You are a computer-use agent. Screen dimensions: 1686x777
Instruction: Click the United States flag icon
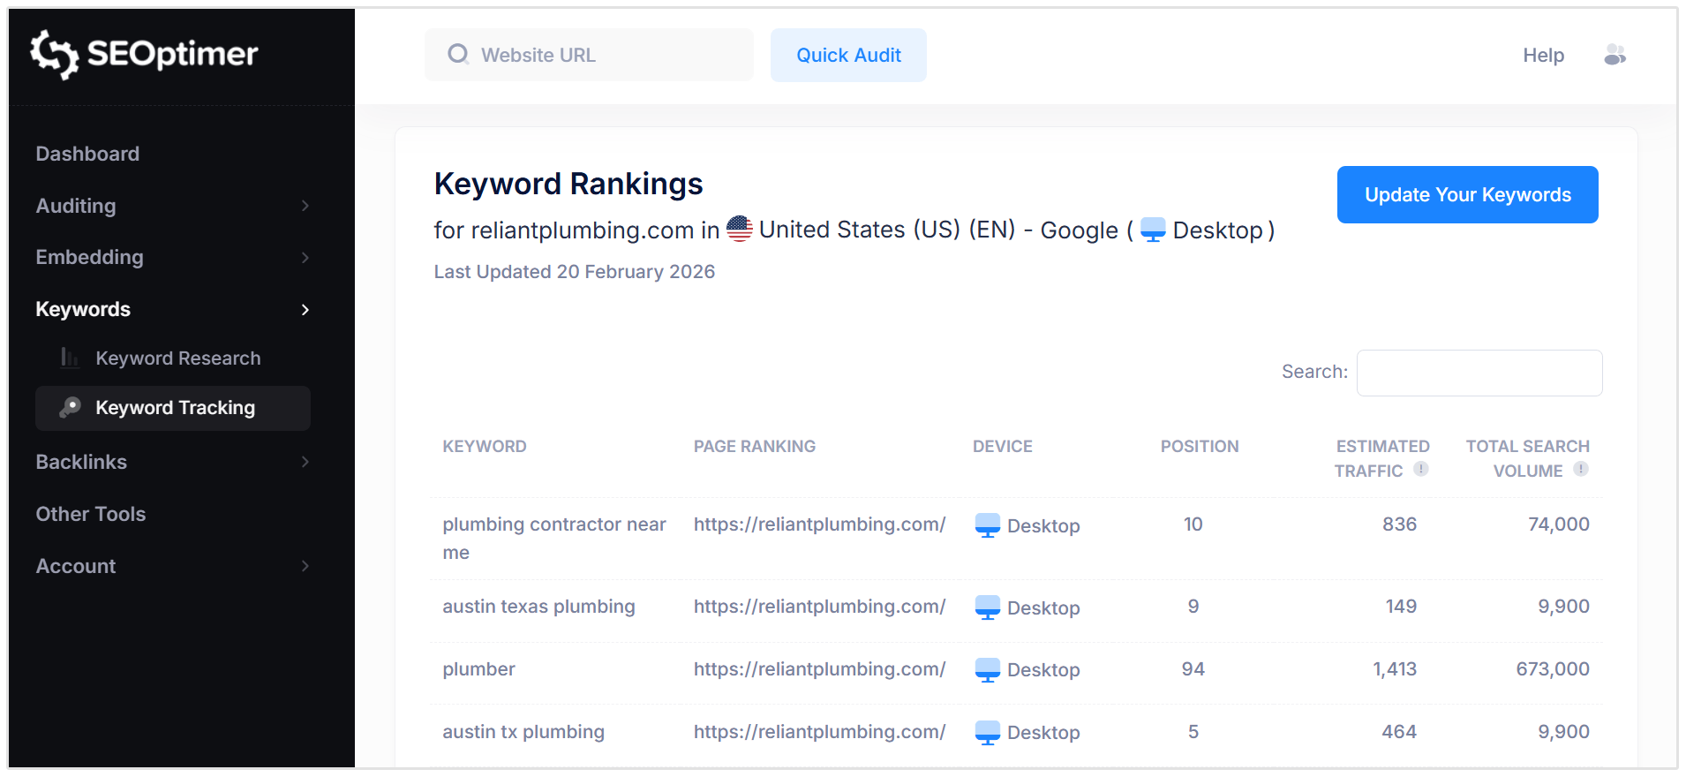pos(739,230)
